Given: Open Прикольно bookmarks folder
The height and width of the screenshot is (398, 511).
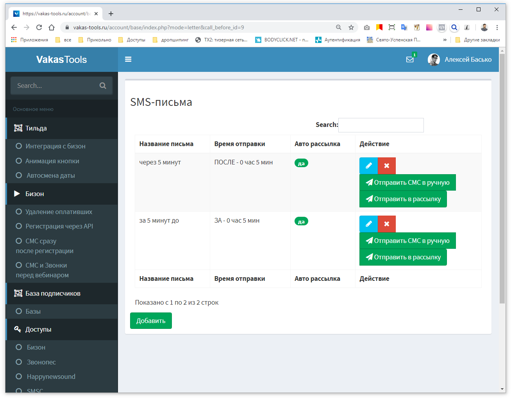Looking at the screenshot, I should point(95,40).
